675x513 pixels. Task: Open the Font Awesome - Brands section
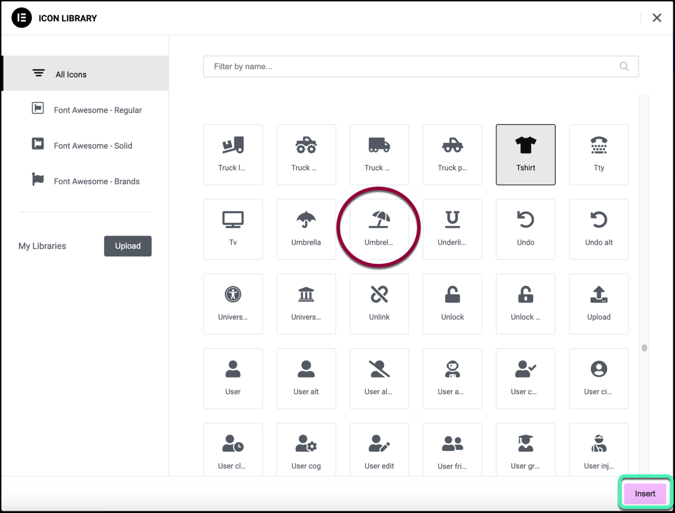tap(96, 181)
